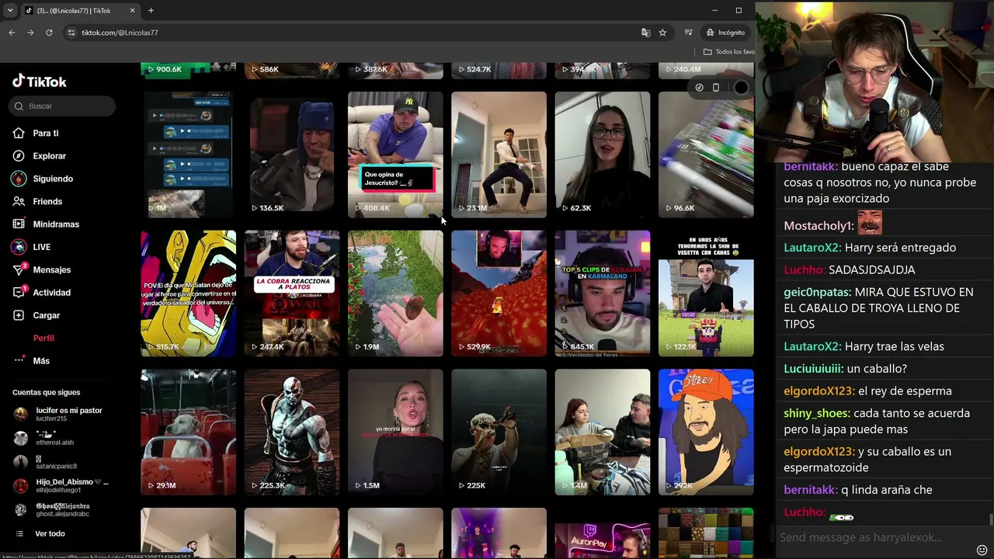Open the Friends section
Image resolution: width=994 pixels, height=559 pixels.
click(37, 202)
